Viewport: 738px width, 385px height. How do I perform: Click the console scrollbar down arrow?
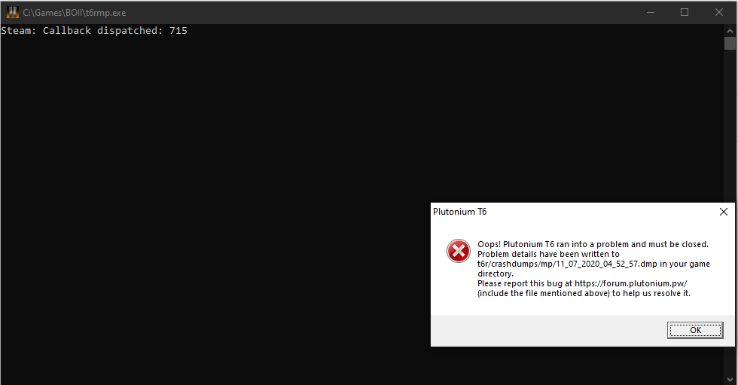730,379
